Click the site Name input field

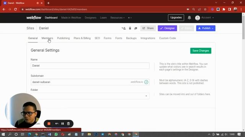[x=90, y=66]
